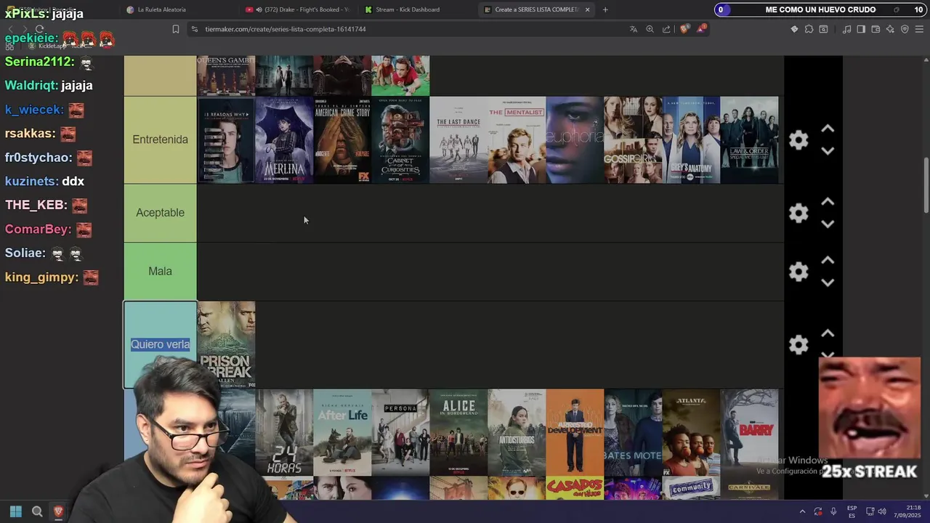The image size is (930, 523).
Task: Open volume control in system tray
Action: coord(883,511)
